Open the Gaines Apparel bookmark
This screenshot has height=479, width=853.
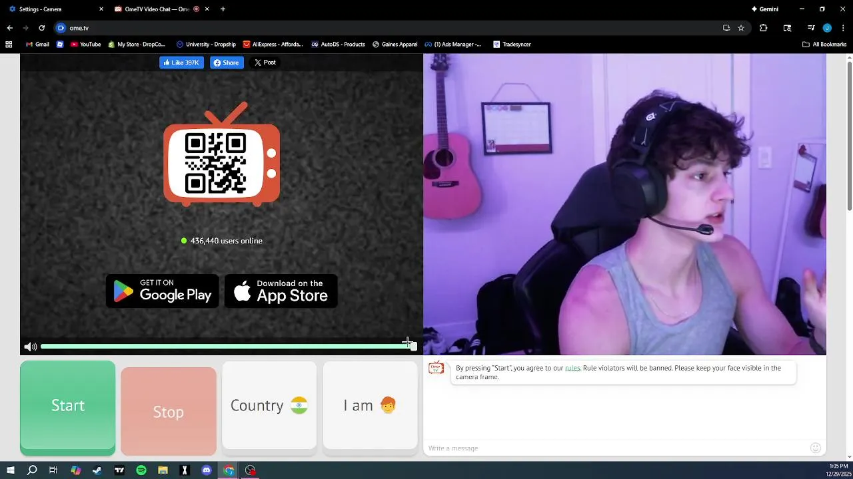[395, 45]
